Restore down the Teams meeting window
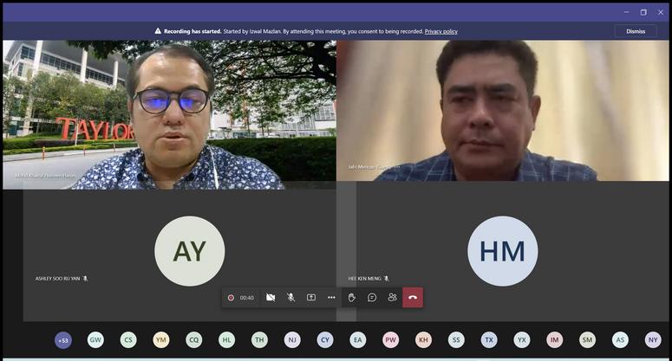 (643, 12)
